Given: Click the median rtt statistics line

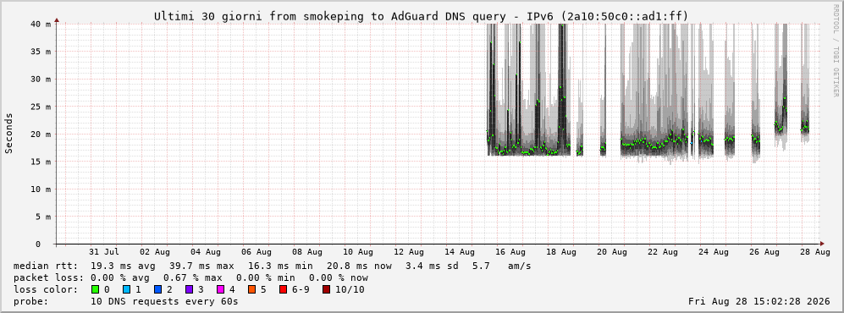Looking at the screenshot, I should [x=272, y=266].
